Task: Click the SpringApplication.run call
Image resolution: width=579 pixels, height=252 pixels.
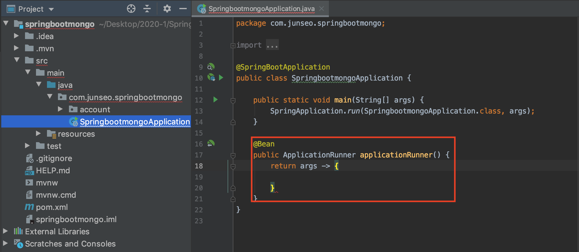Action: (x=315, y=111)
